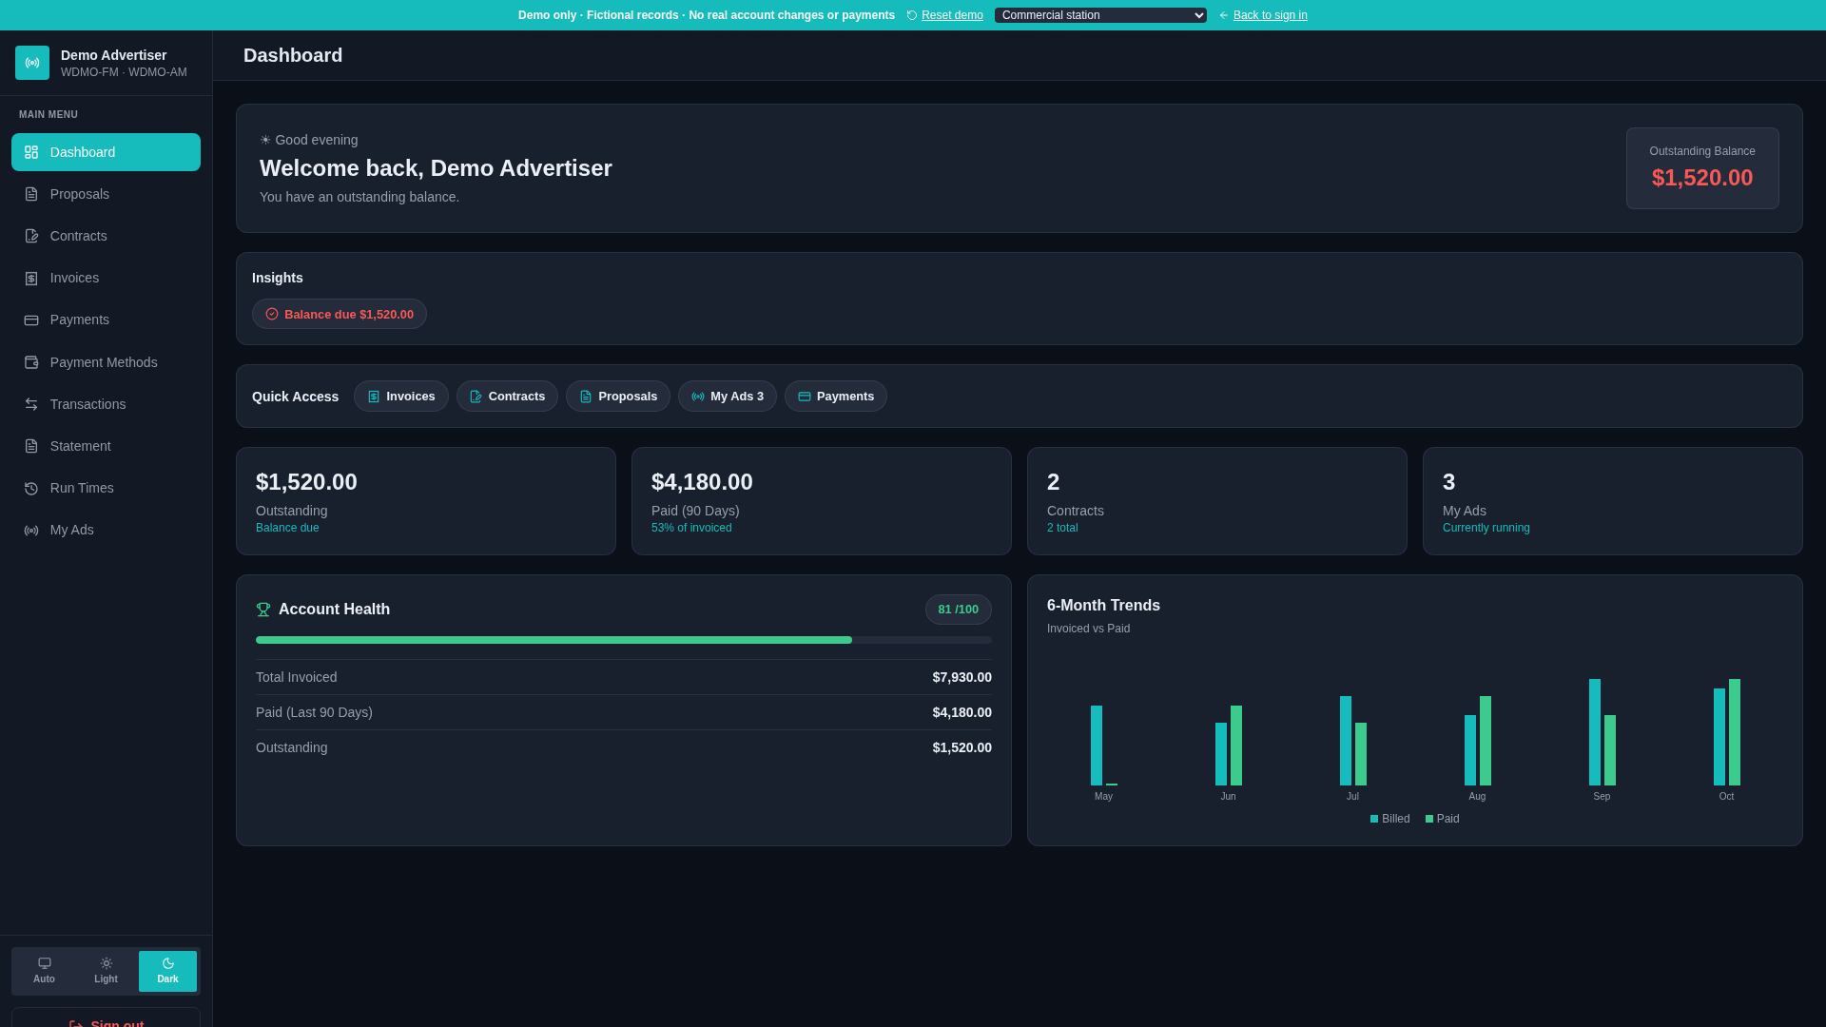This screenshot has width=1826, height=1027.
Task: Click the Contracts pen icon in sidebar
Action: tap(31, 236)
